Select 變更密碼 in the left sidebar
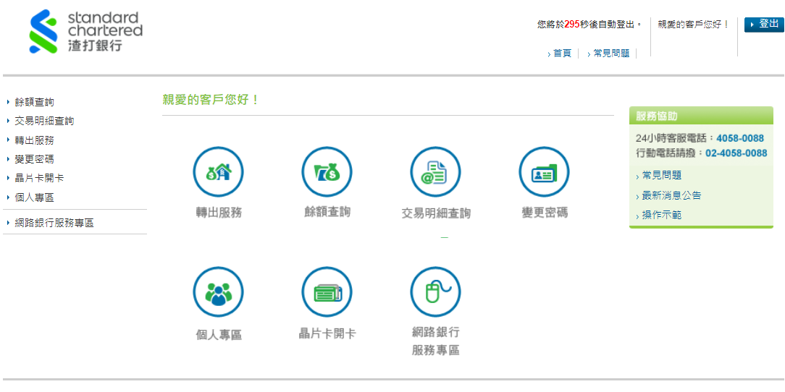 34,160
